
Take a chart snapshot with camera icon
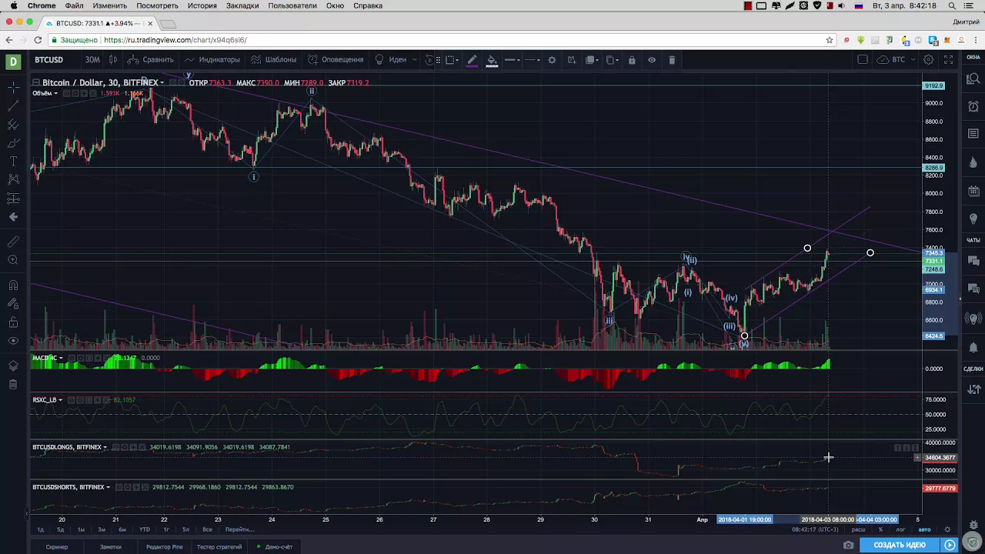click(848, 545)
